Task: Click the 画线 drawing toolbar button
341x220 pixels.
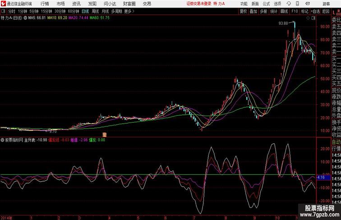Action: click(x=284, y=11)
